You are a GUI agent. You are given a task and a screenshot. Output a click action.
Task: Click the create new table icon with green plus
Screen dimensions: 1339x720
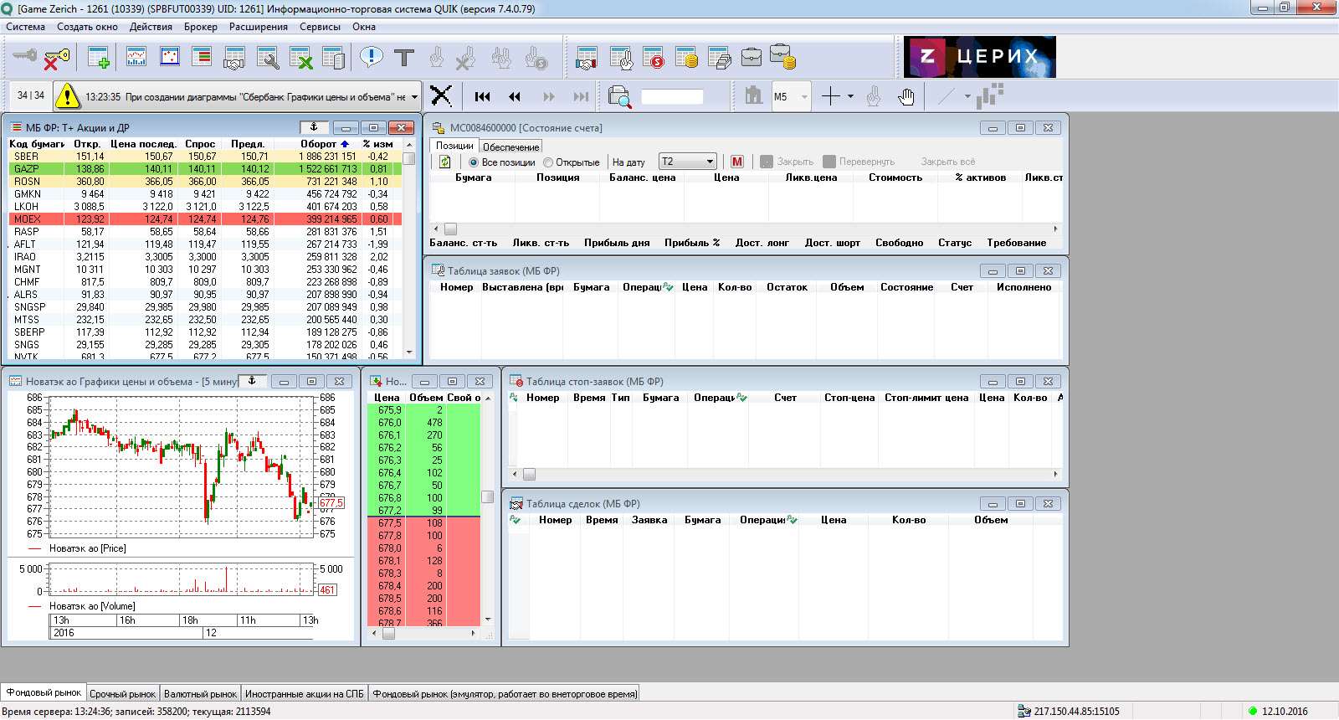click(99, 58)
